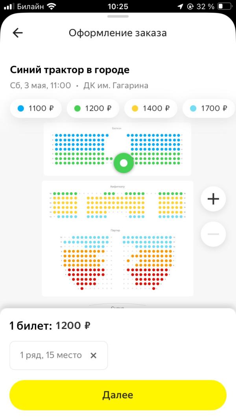Tap the sheet drag handle at the top
Viewport: 236px width, 420px height.
click(x=118, y=16)
